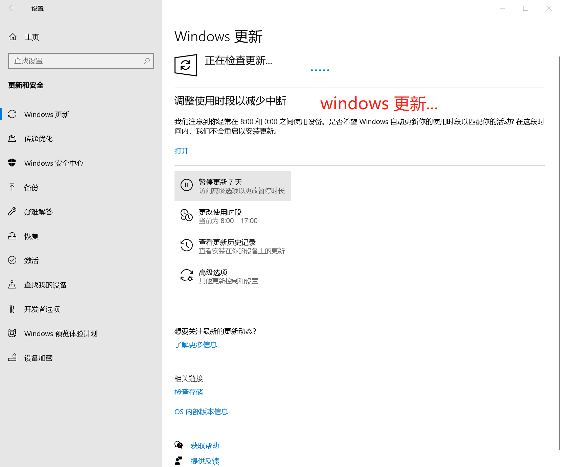Click the search magnifier icon
Viewport: 561px width, 467px height.
[146, 61]
